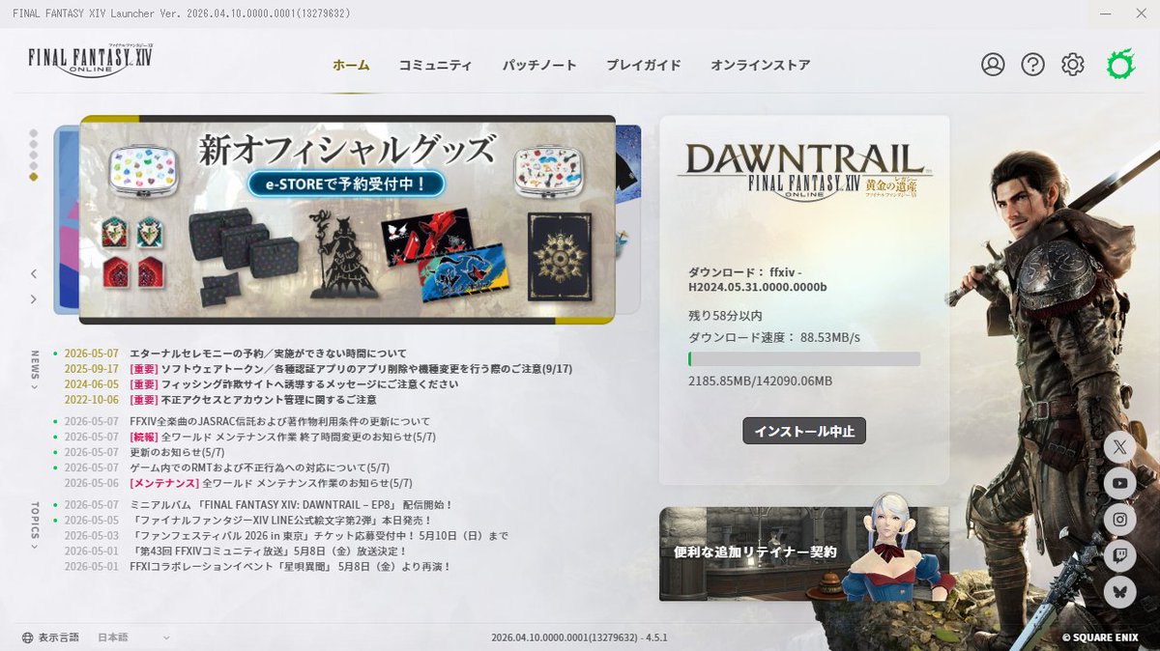
Task: Open the プレイガイド tab
Action: point(644,66)
